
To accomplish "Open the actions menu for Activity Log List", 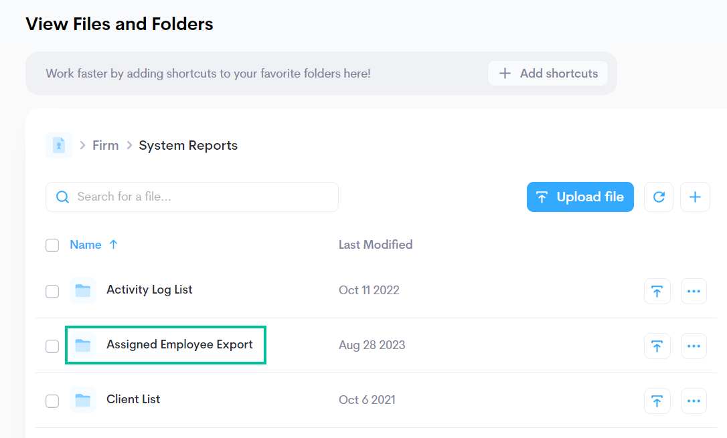I will (694, 291).
